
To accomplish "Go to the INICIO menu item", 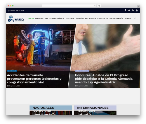I will pyautogui.click(x=31, y=18).
